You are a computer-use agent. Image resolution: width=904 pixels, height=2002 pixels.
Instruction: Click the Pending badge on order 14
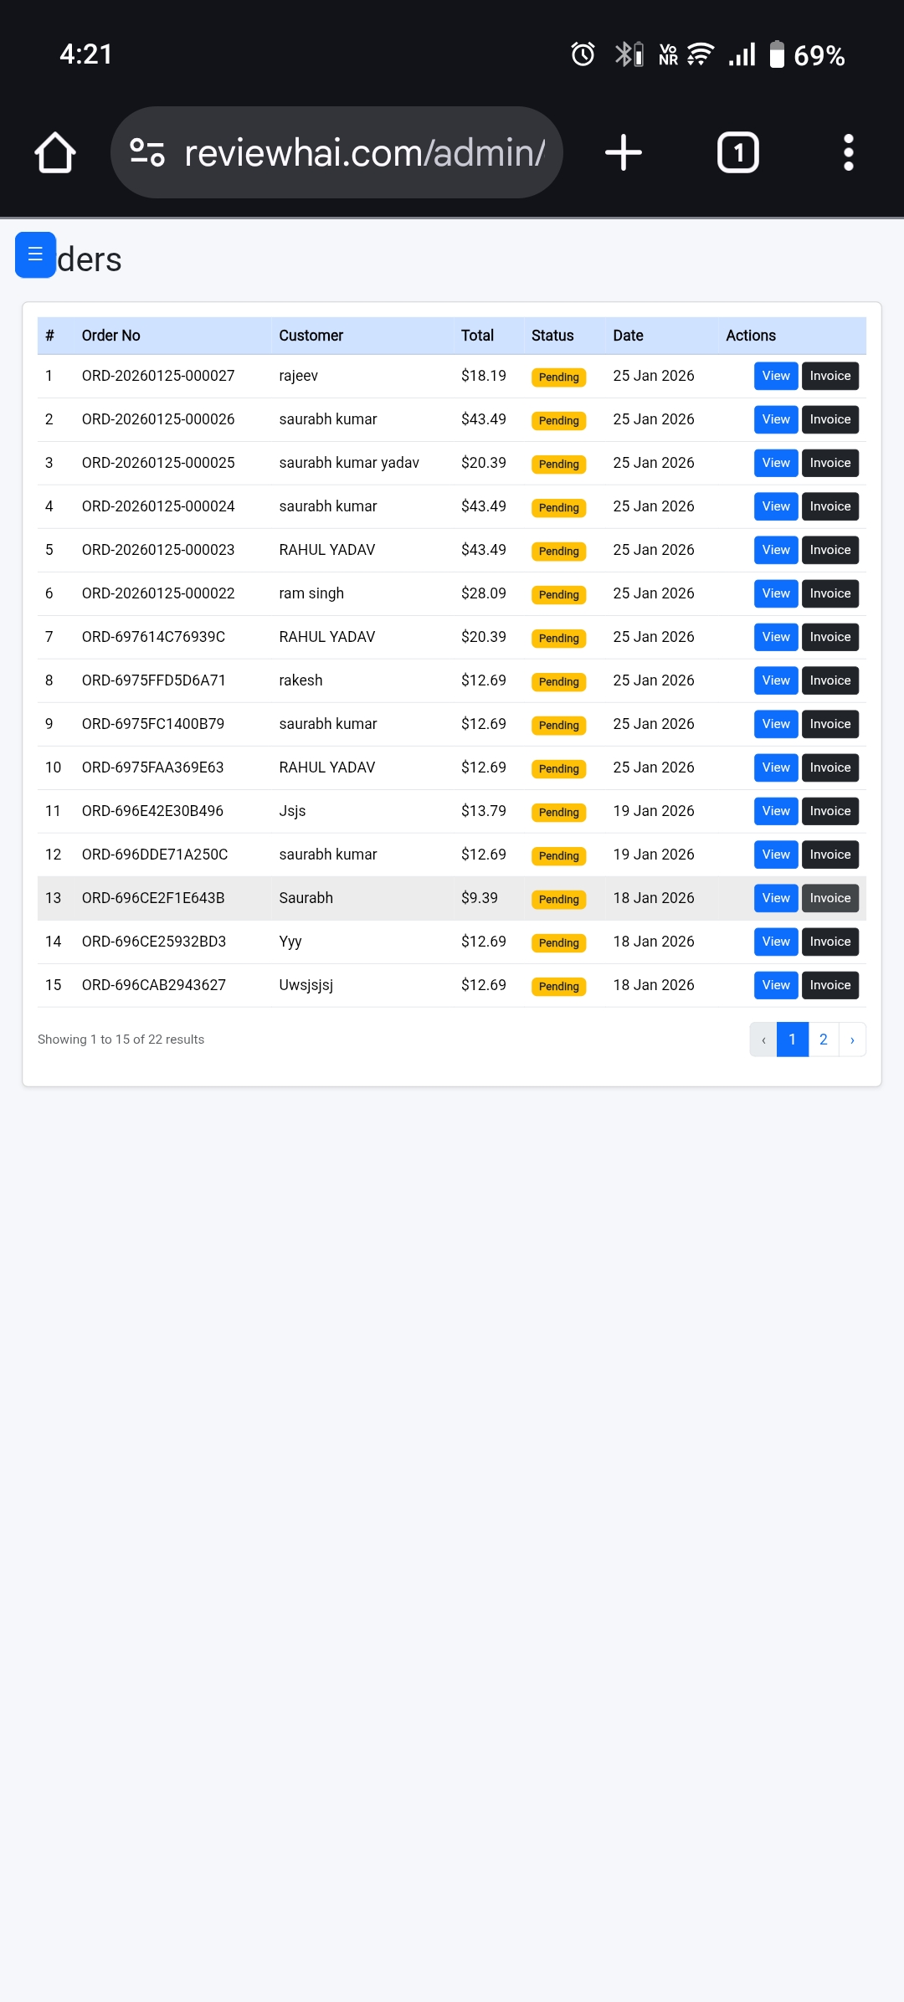coord(558,942)
